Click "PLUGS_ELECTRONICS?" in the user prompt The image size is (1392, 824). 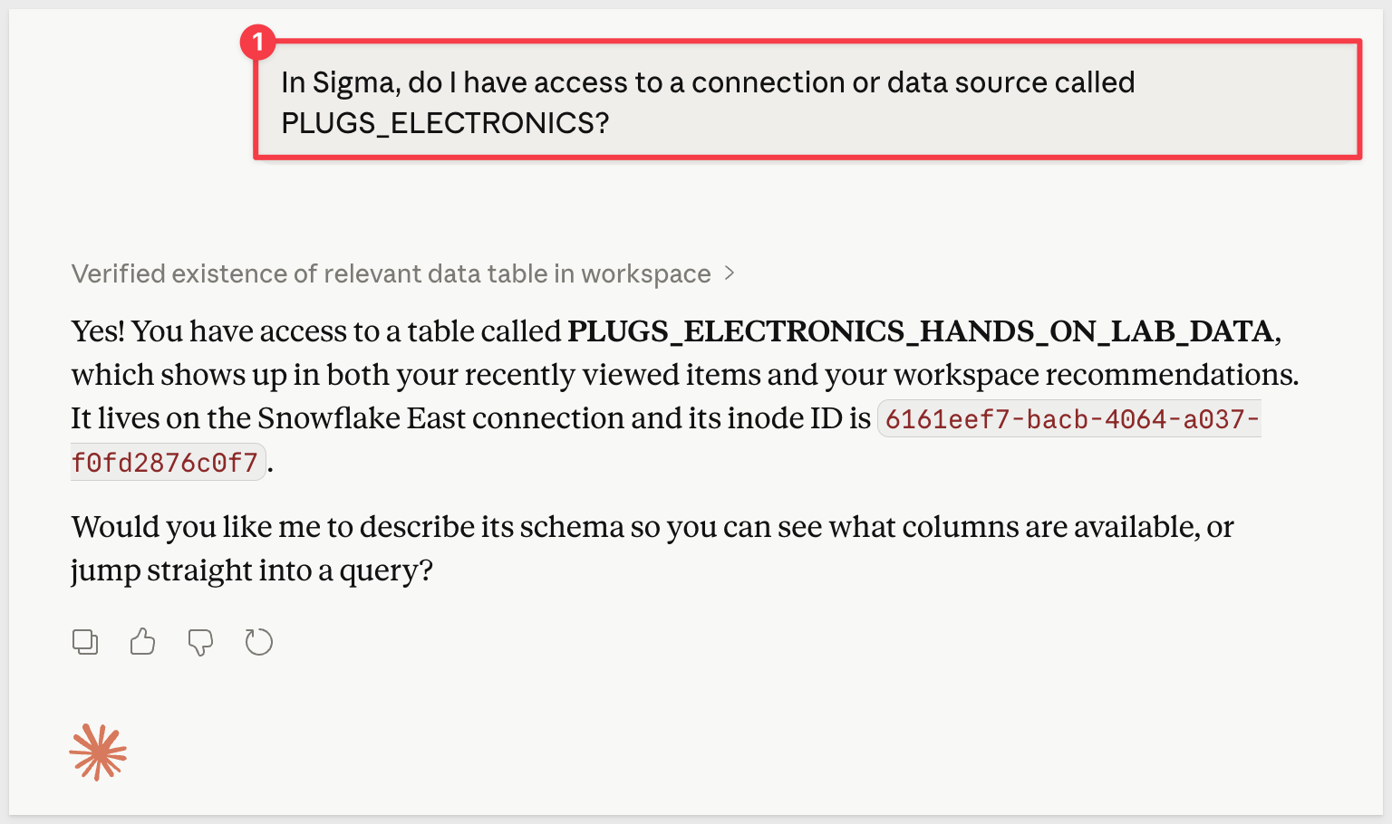click(445, 123)
